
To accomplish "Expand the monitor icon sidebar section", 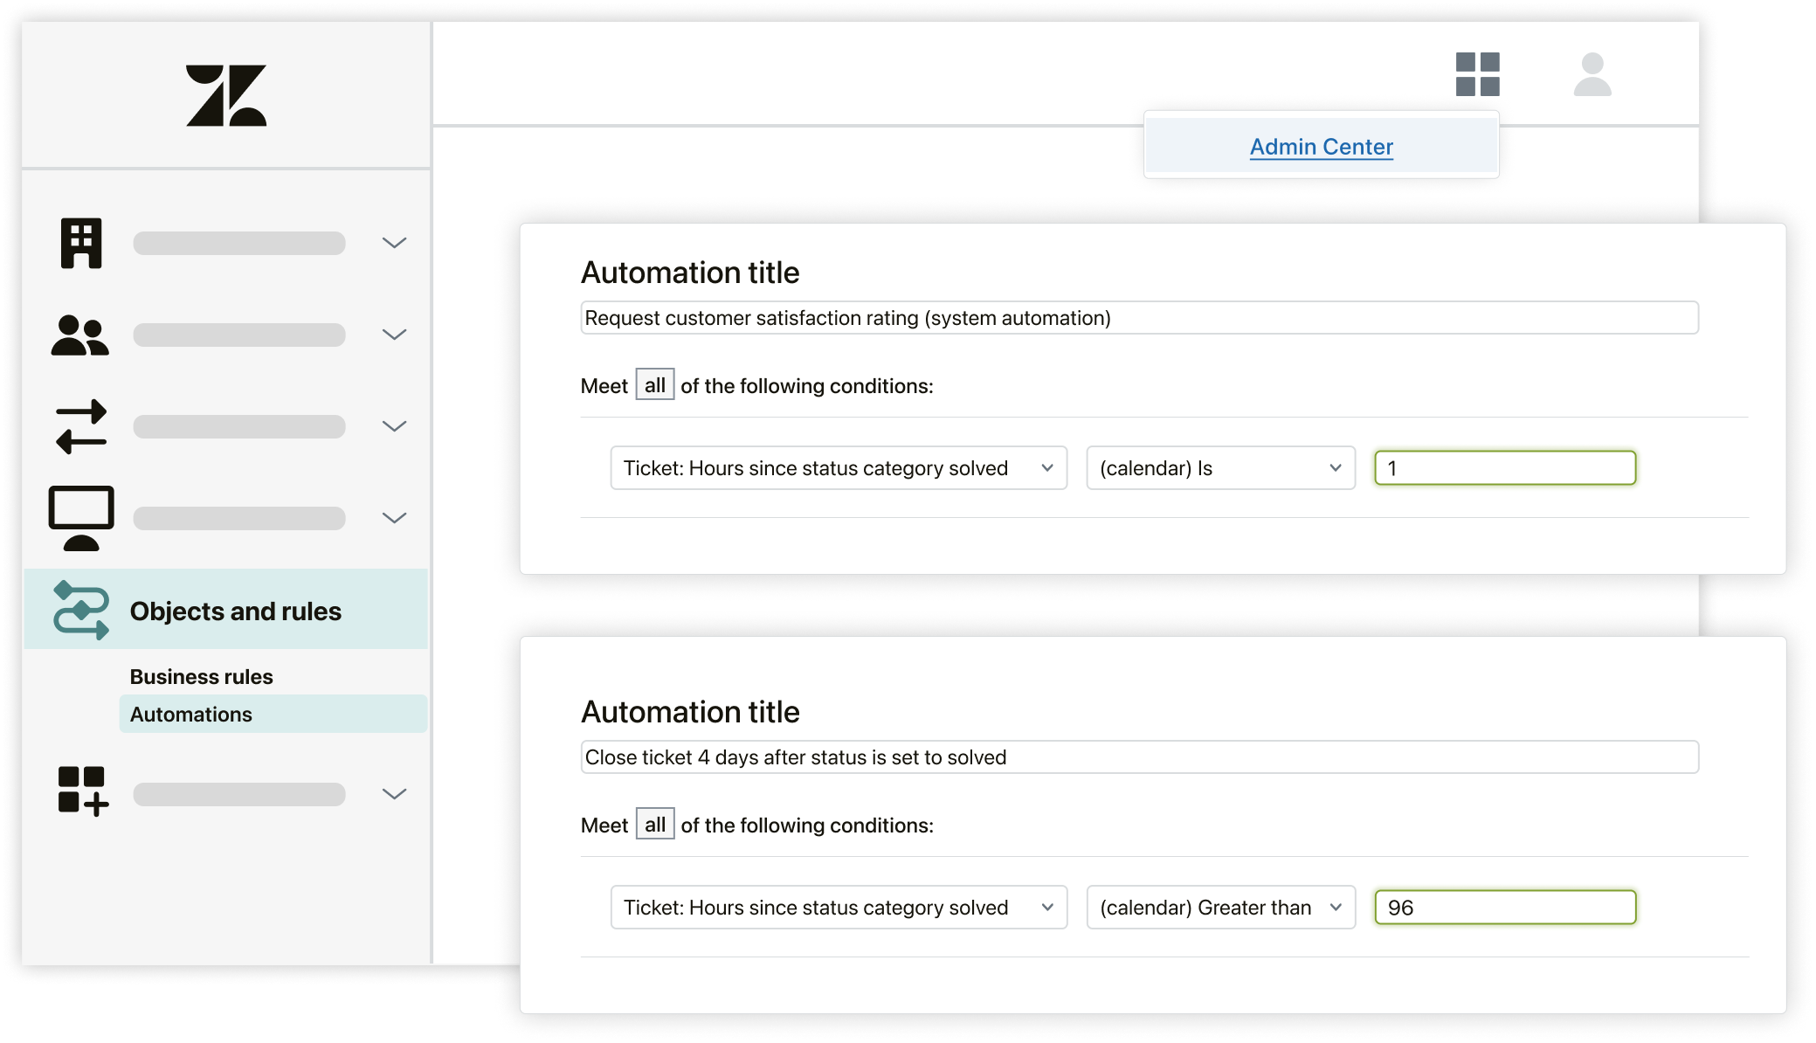I will (395, 518).
